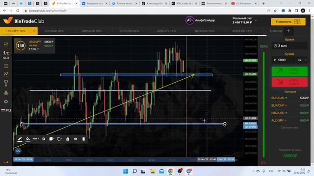This screenshot has height=176, width=314.
Task: Switch to AUD/USD 78% asset tab
Action: click(x=242, y=31)
